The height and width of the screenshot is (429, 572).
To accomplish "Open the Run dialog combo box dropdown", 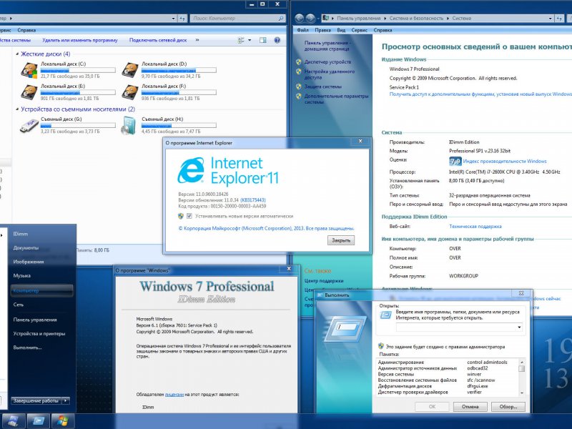I will (x=519, y=327).
